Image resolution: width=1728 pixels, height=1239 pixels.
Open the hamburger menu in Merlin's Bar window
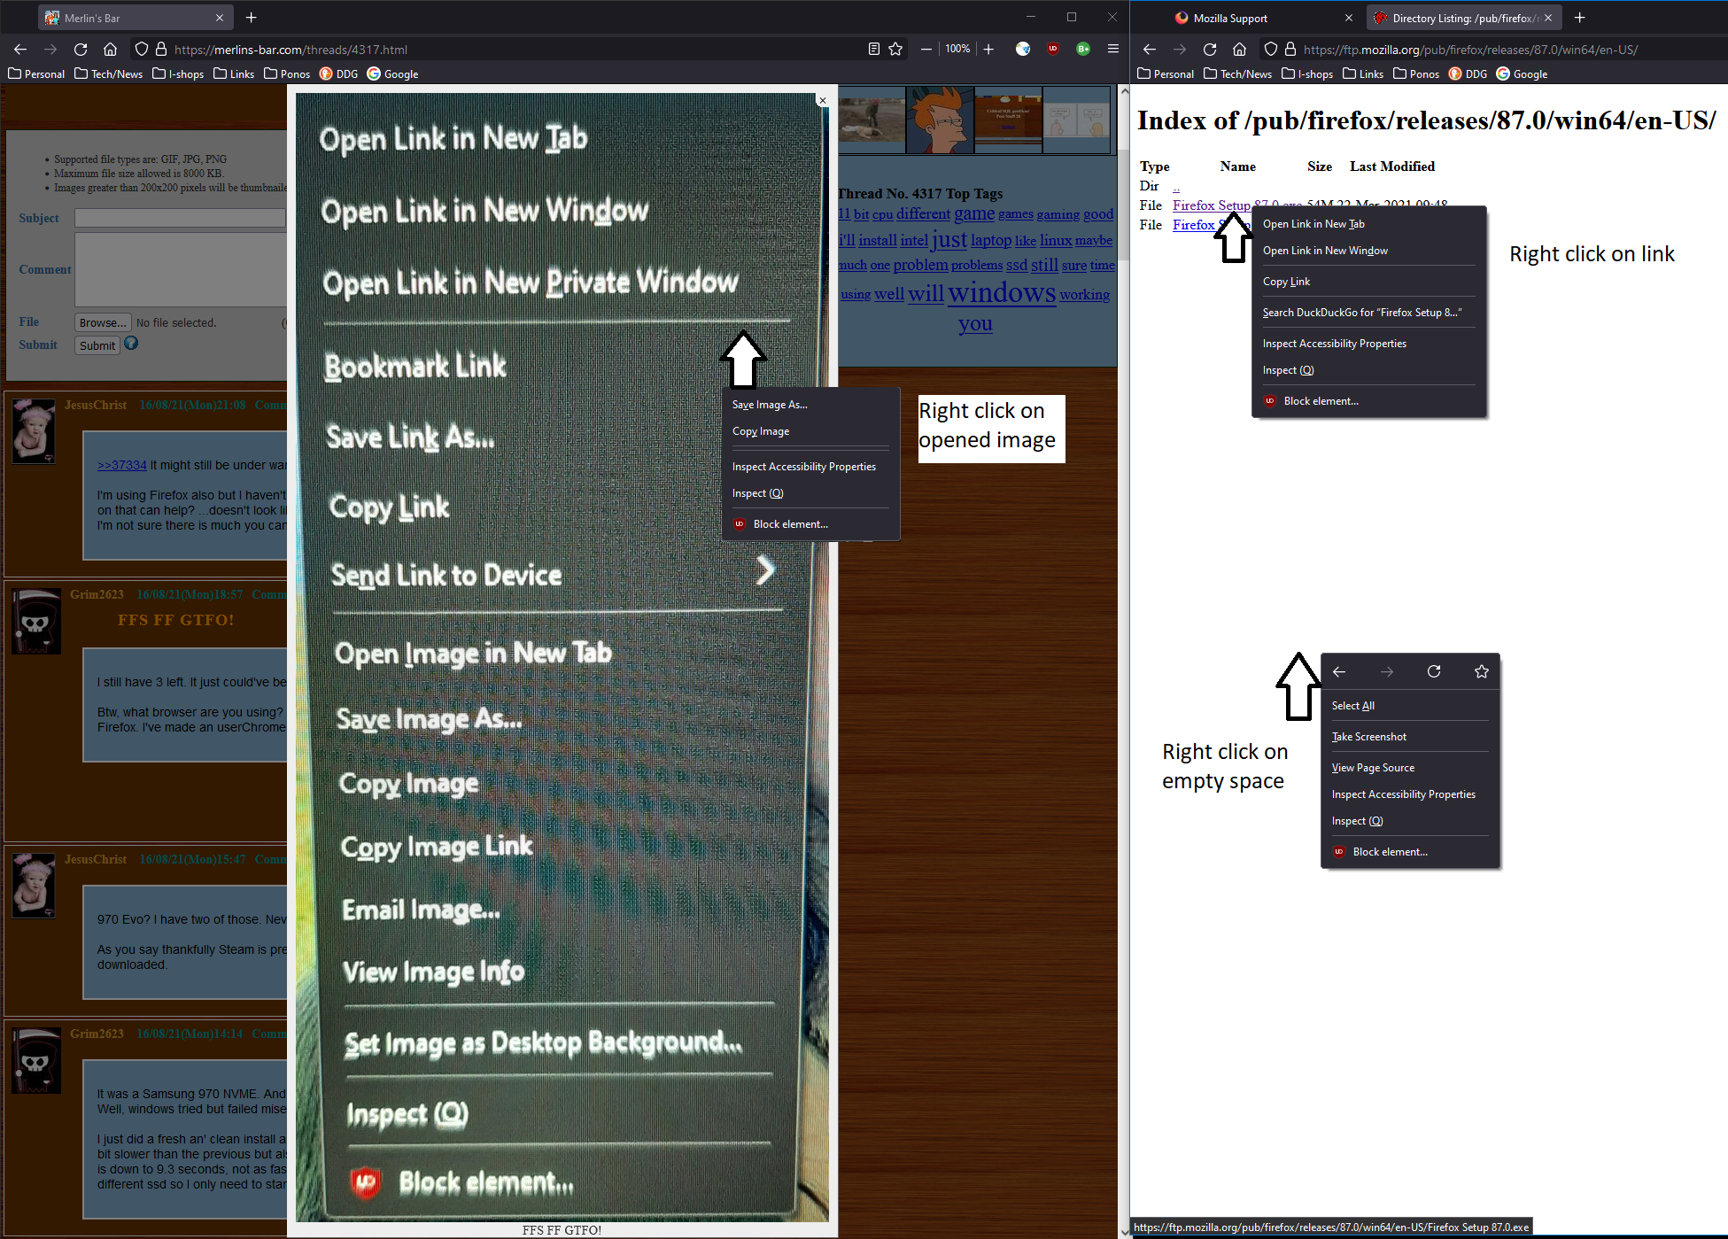[x=1113, y=50]
